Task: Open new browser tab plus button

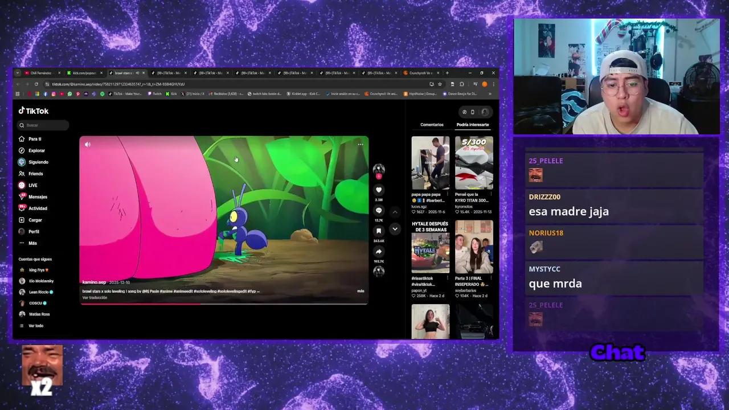Action: (447, 73)
